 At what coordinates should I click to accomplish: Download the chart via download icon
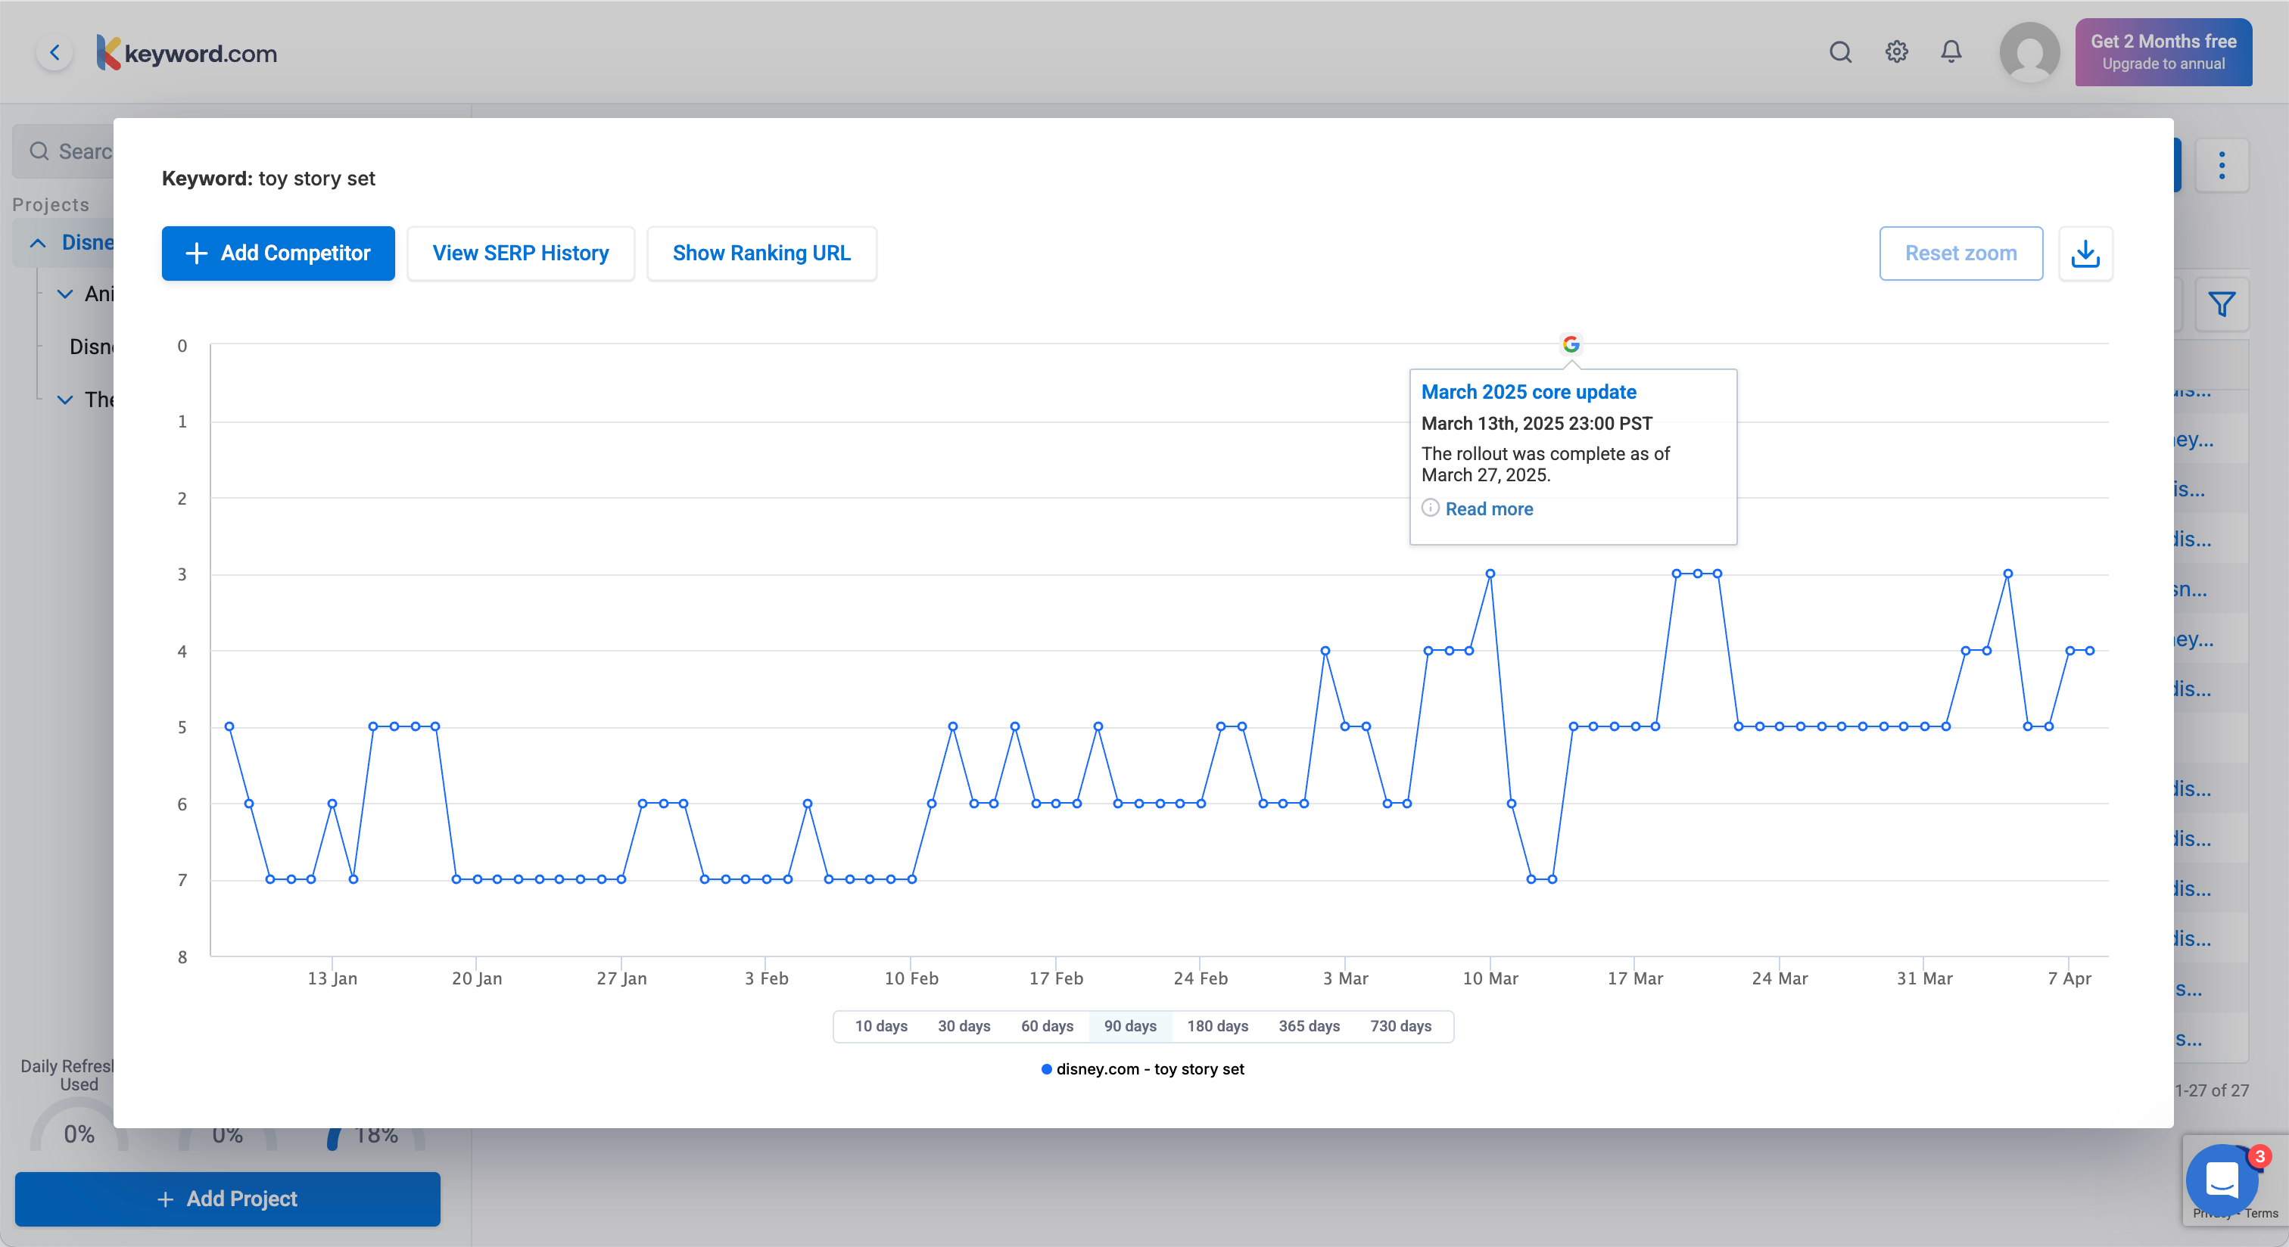tap(2085, 254)
